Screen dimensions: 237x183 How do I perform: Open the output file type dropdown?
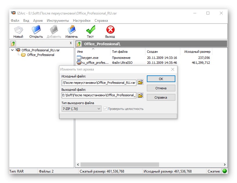(81, 109)
